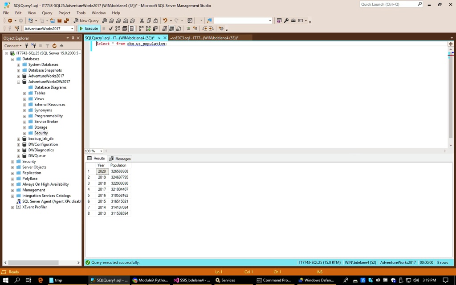Open the New Project dropdown arrow
This screenshot has height=285, width=456.
(36, 20)
